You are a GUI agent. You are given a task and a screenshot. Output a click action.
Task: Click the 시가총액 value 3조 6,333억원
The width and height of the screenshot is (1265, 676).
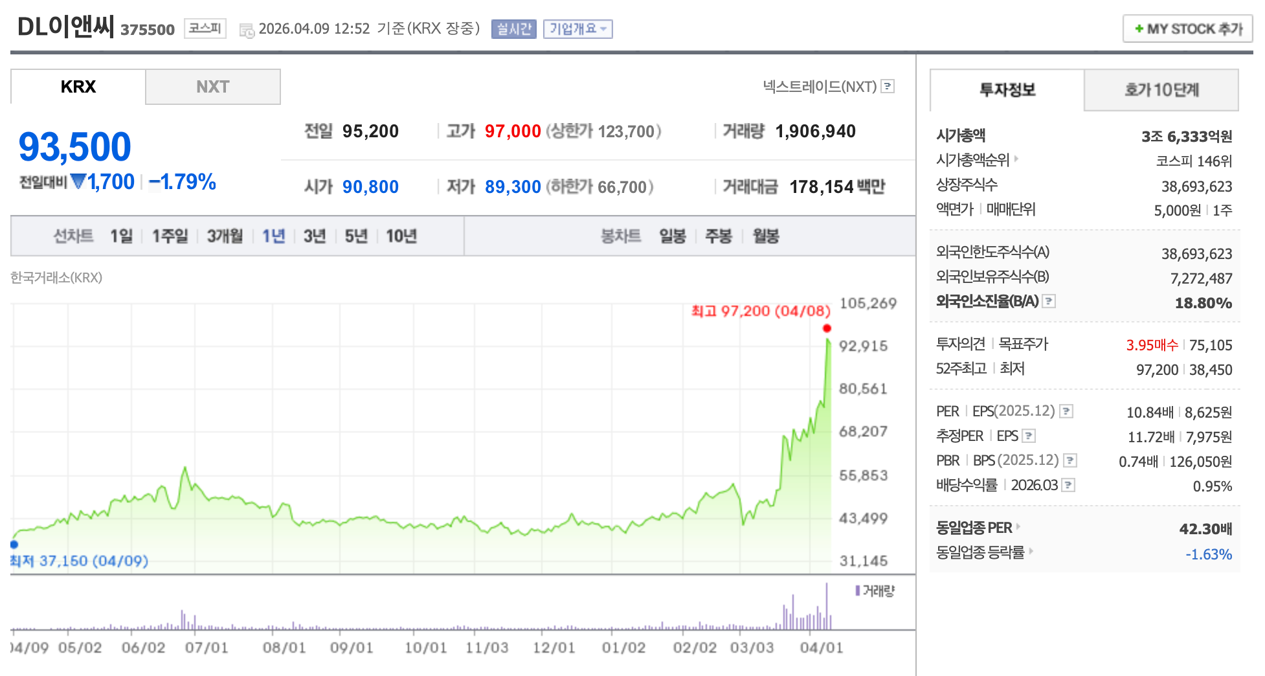click(x=1187, y=137)
